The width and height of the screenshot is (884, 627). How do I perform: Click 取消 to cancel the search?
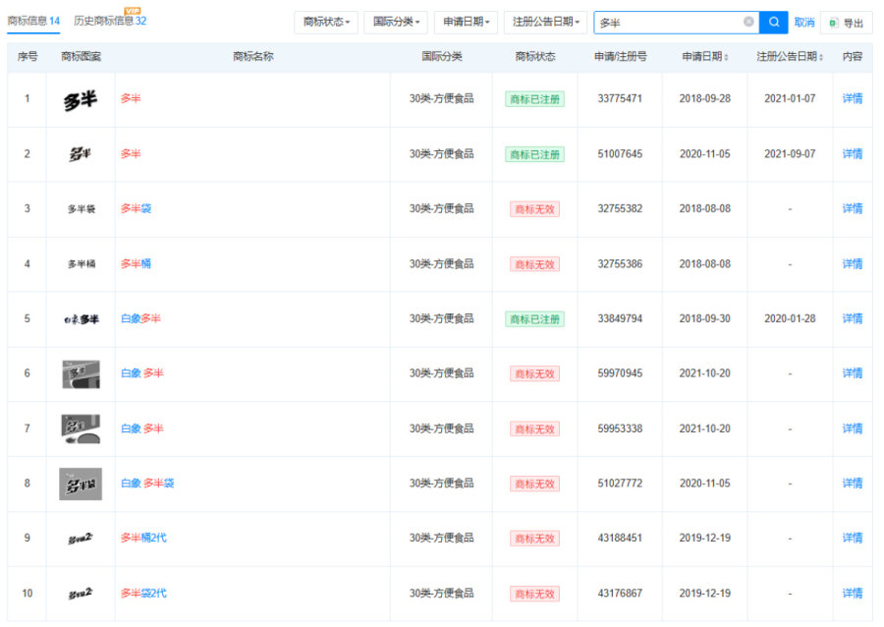[x=804, y=22]
